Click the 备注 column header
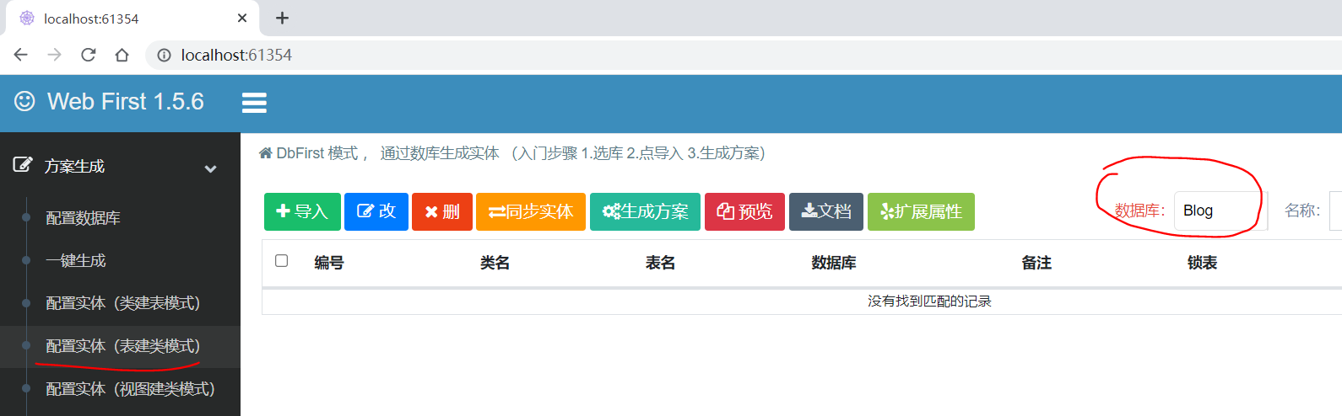This screenshot has width=1342, height=416. click(x=1036, y=263)
